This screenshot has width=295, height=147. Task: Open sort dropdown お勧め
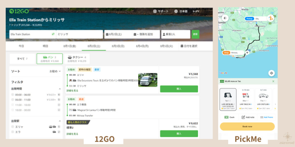pyautogui.click(x=55, y=71)
